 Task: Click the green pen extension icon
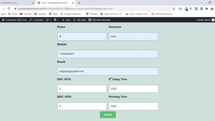coord(186,9)
